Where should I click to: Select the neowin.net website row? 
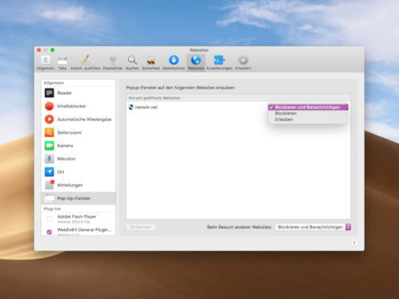coord(238,107)
